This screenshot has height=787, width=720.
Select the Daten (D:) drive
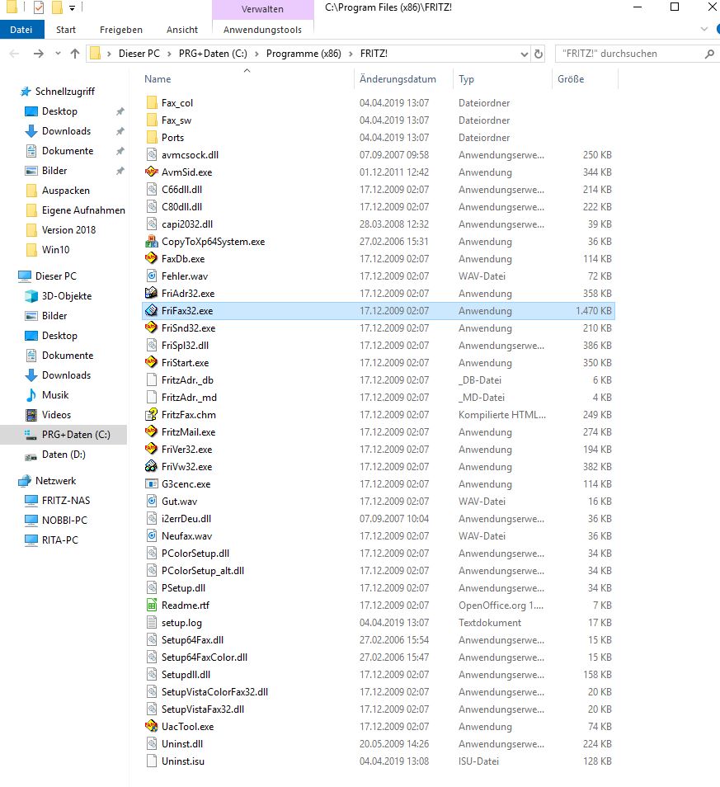click(64, 455)
